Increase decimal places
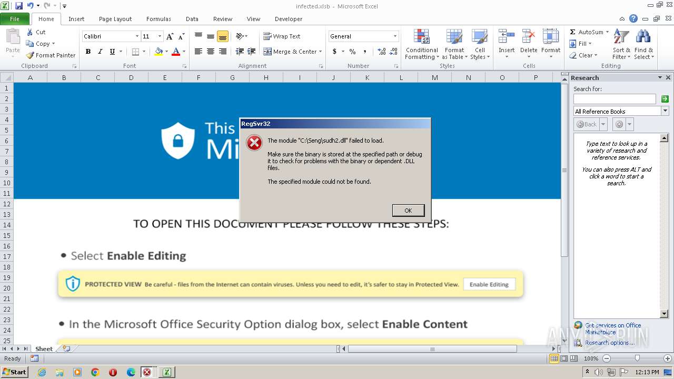The width and height of the screenshot is (674, 379). pos(382,52)
